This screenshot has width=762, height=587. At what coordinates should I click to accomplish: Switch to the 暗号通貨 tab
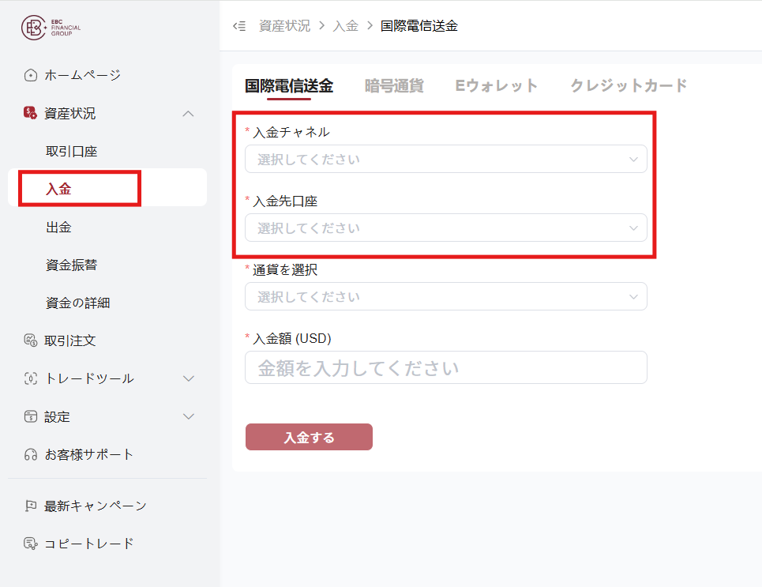click(394, 86)
